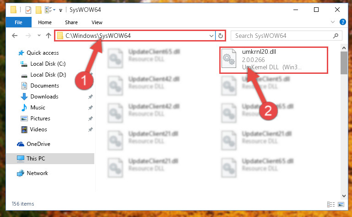The width and height of the screenshot is (352, 217).
Task: Click the Search SysWOW64 field
Action: [283, 36]
